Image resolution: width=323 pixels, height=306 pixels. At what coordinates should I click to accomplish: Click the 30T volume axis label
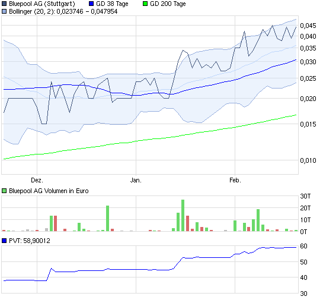pos(305,196)
